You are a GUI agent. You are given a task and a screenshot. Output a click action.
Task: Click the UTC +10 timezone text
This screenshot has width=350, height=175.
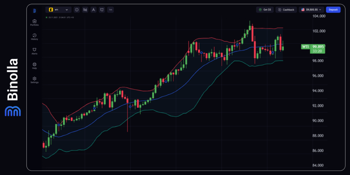point(70,17)
